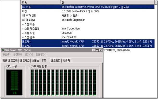Switch to the 응용 프로그램 tab

point(10,61)
